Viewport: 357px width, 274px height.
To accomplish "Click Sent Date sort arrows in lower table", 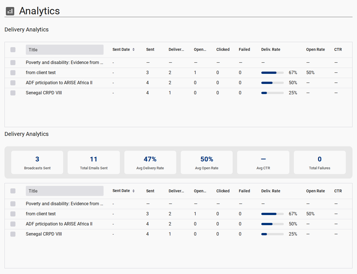I will (134, 191).
